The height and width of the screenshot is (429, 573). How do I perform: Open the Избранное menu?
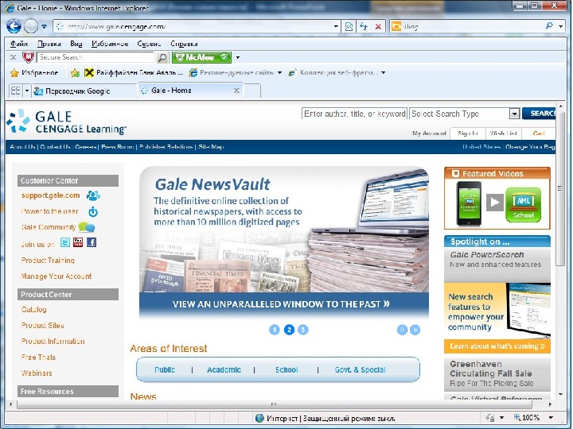(x=110, y=44)
